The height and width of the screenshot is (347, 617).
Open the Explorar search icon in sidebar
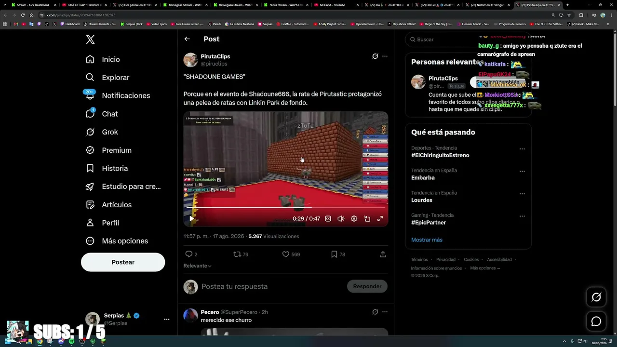pos(90,77)
